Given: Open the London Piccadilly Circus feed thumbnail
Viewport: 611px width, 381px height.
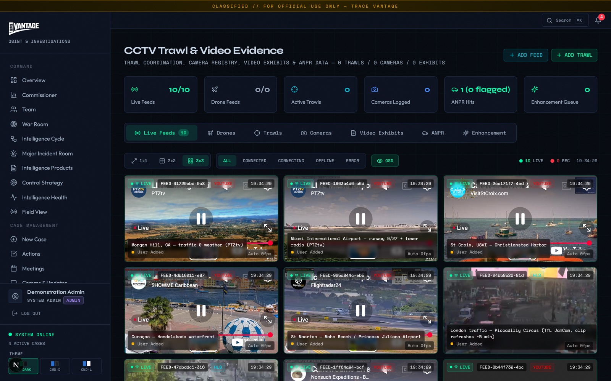Looking at the screenshot, I should 520,311.
